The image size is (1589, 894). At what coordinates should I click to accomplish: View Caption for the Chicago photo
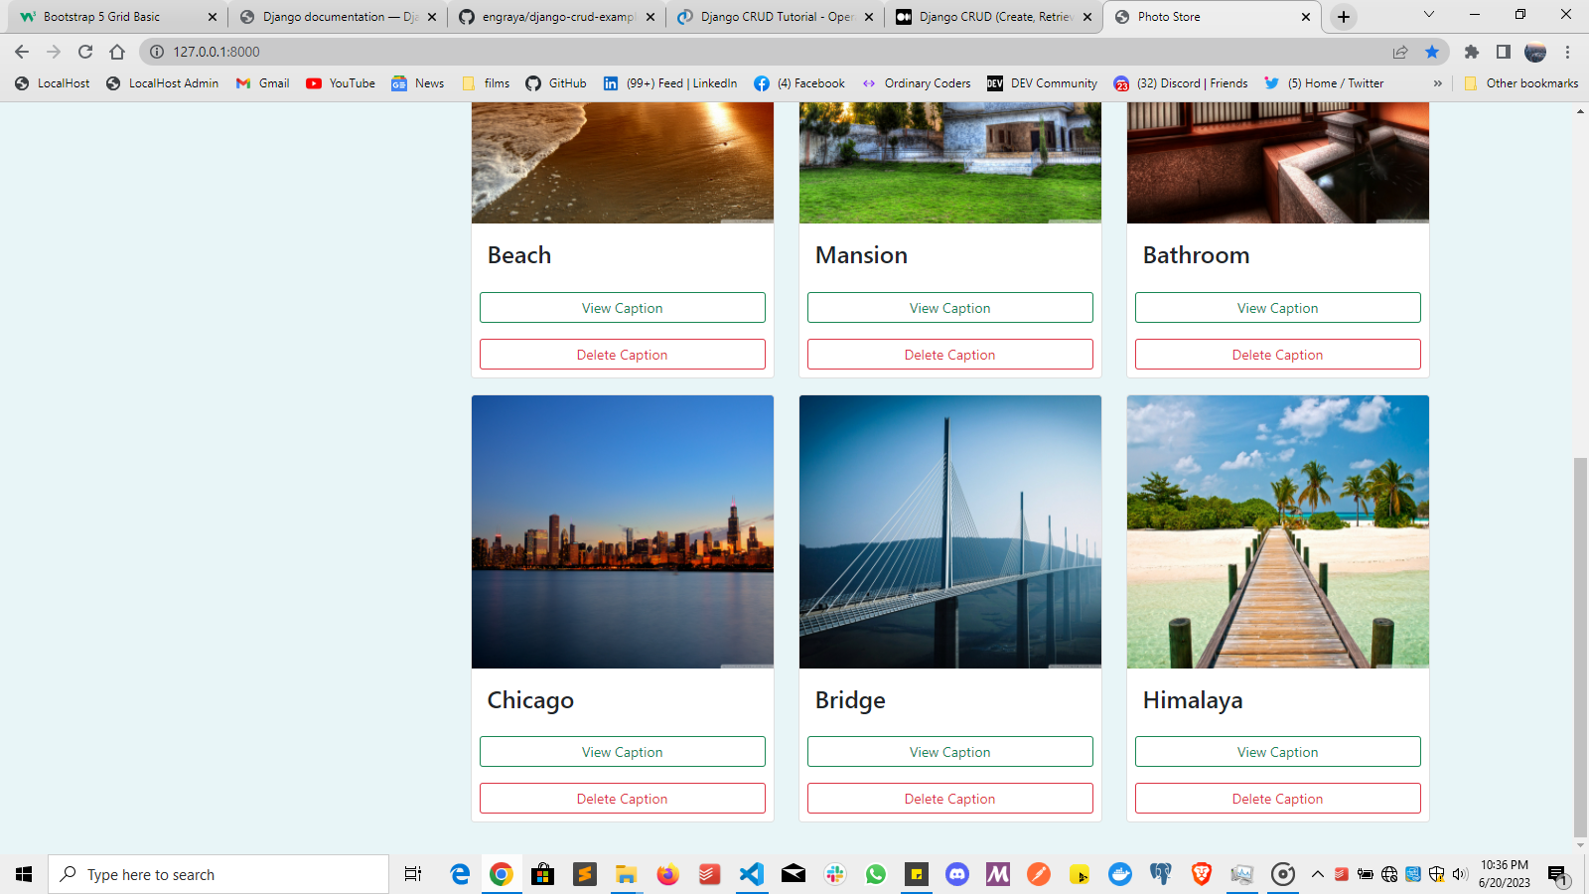pyautogui.click(x=622, y=752)
